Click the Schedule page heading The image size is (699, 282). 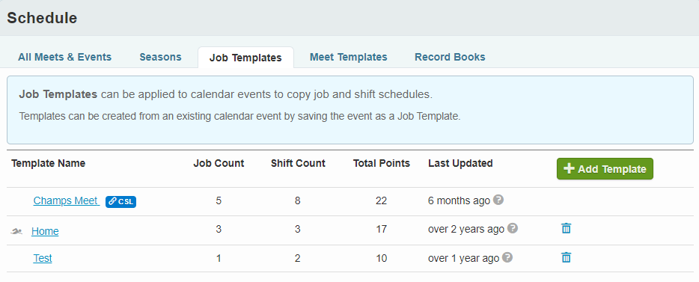coord(42,18)
